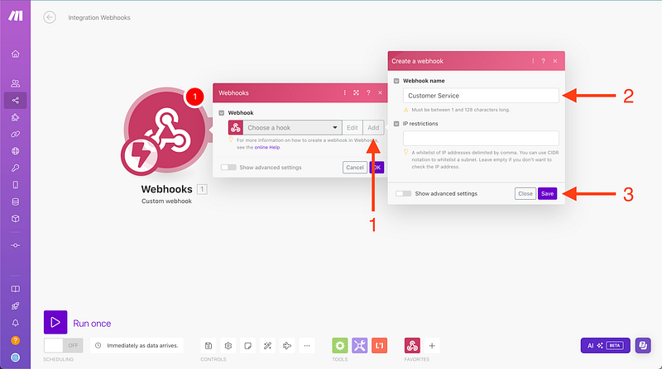The height and width of the screenshot is (369, 662).
Task: Expand the Choose a hook dropdown
Action: click(x=335, y=128)
